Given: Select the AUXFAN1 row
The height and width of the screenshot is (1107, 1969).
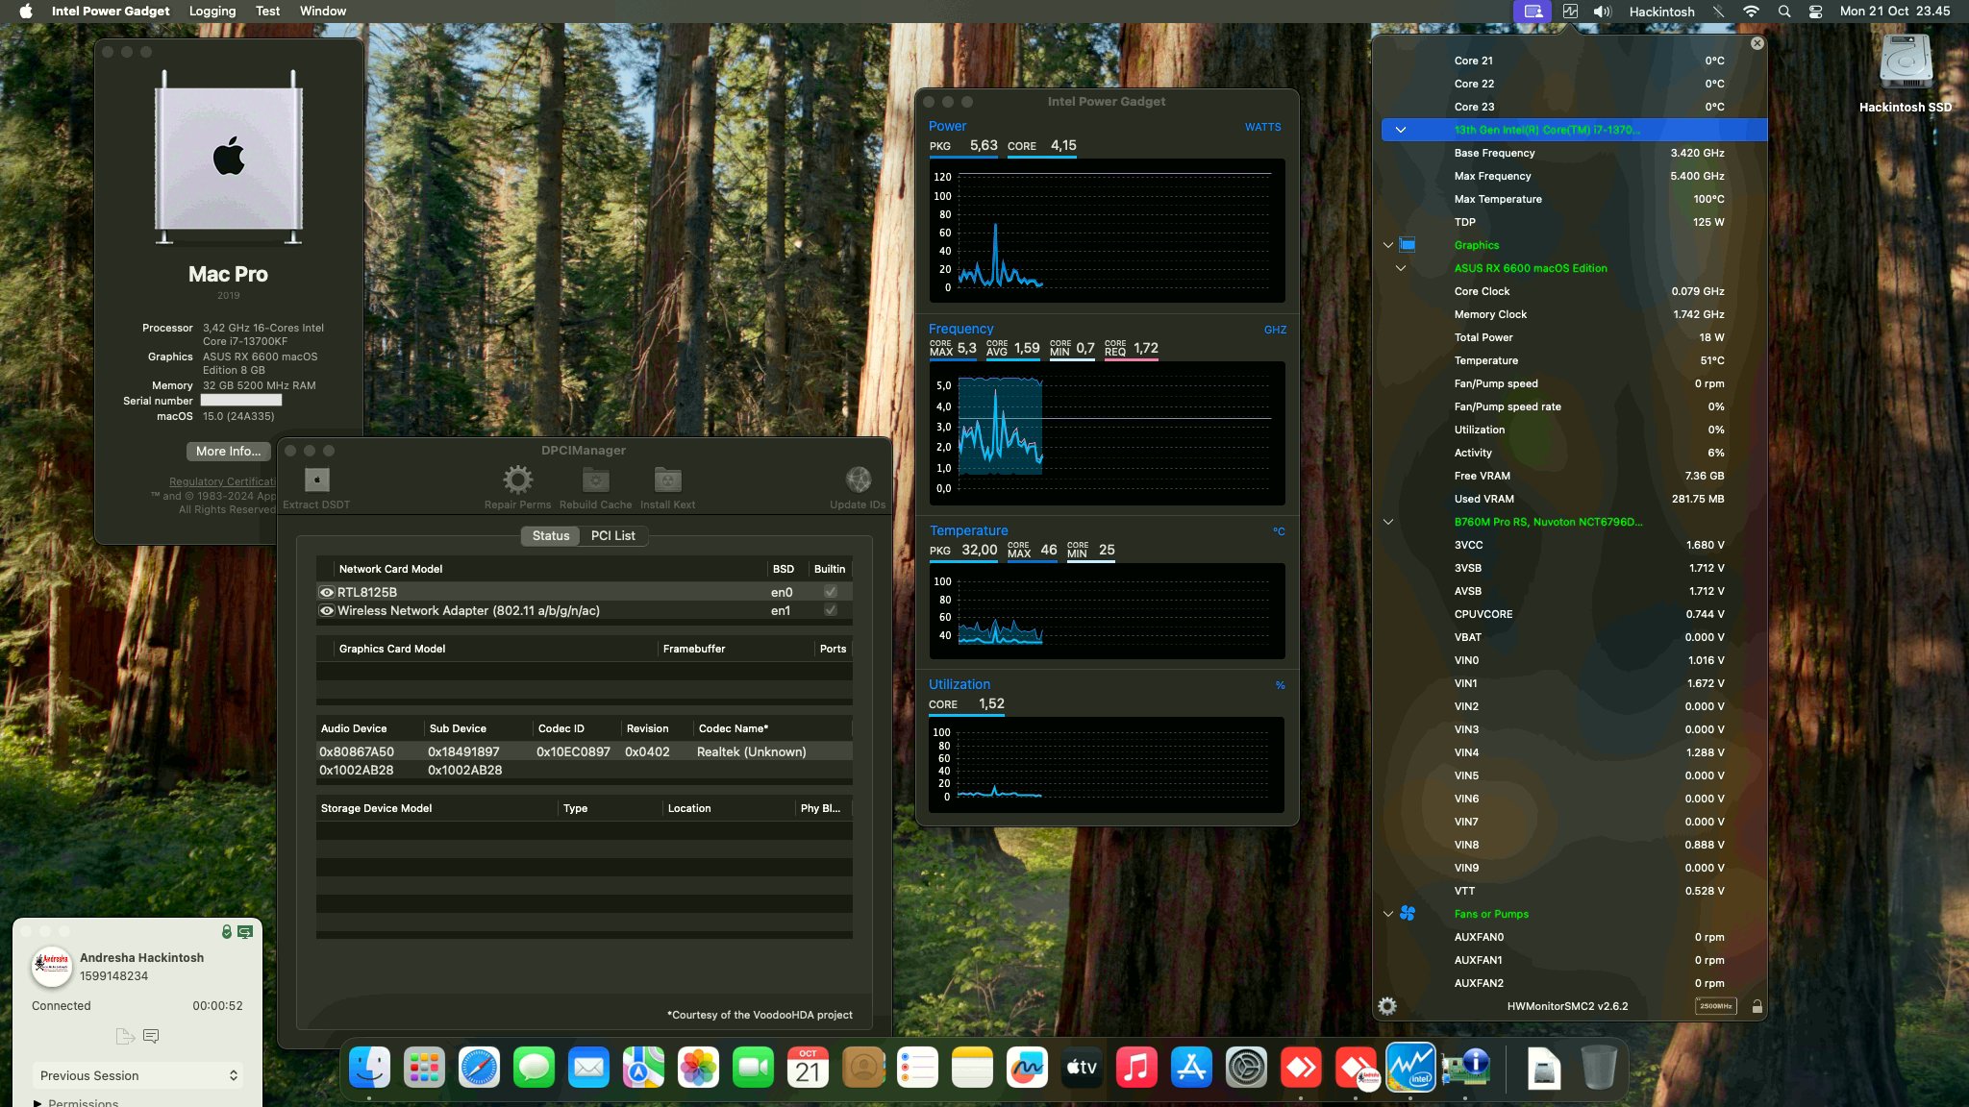Looking at the screenshot, I should pos(1575,960).
